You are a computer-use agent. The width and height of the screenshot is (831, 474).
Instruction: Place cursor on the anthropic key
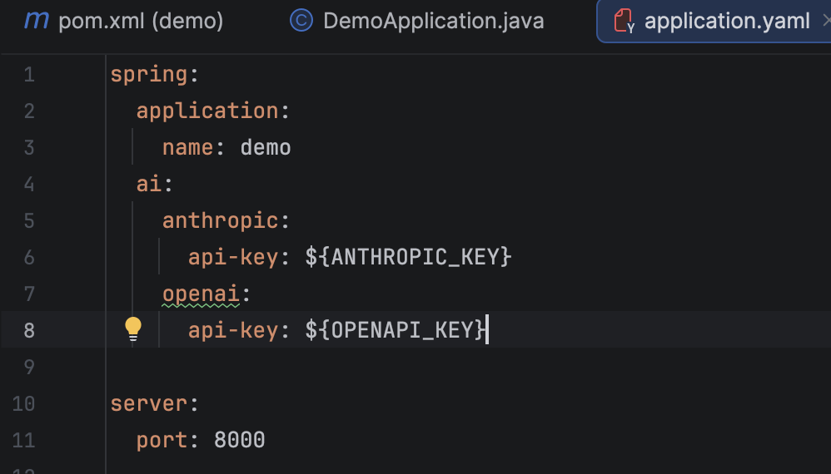tap(220, 220)
